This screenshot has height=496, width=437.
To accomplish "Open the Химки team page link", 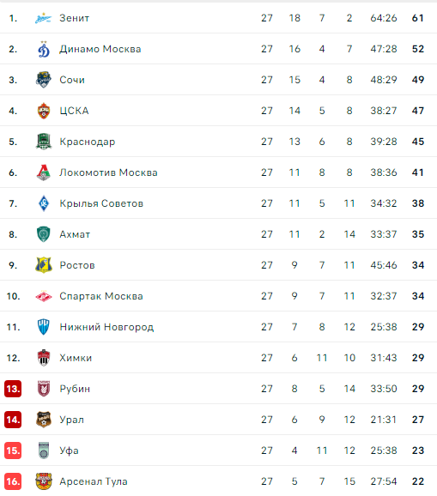I will 76,358.
